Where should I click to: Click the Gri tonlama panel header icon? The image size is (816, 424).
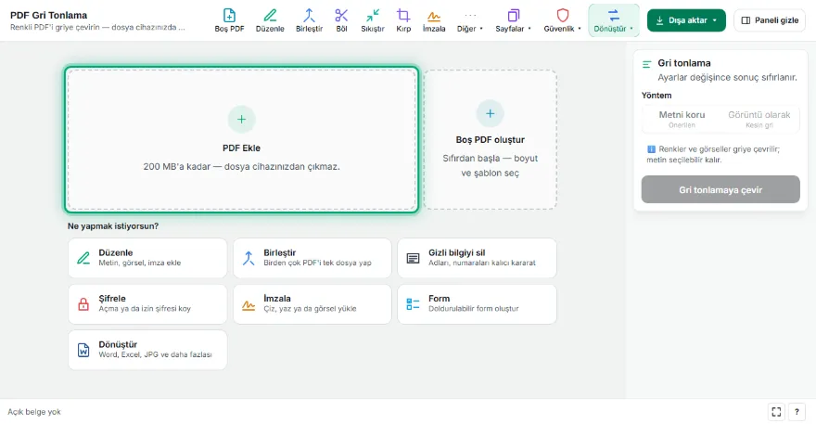click(647, 64)
